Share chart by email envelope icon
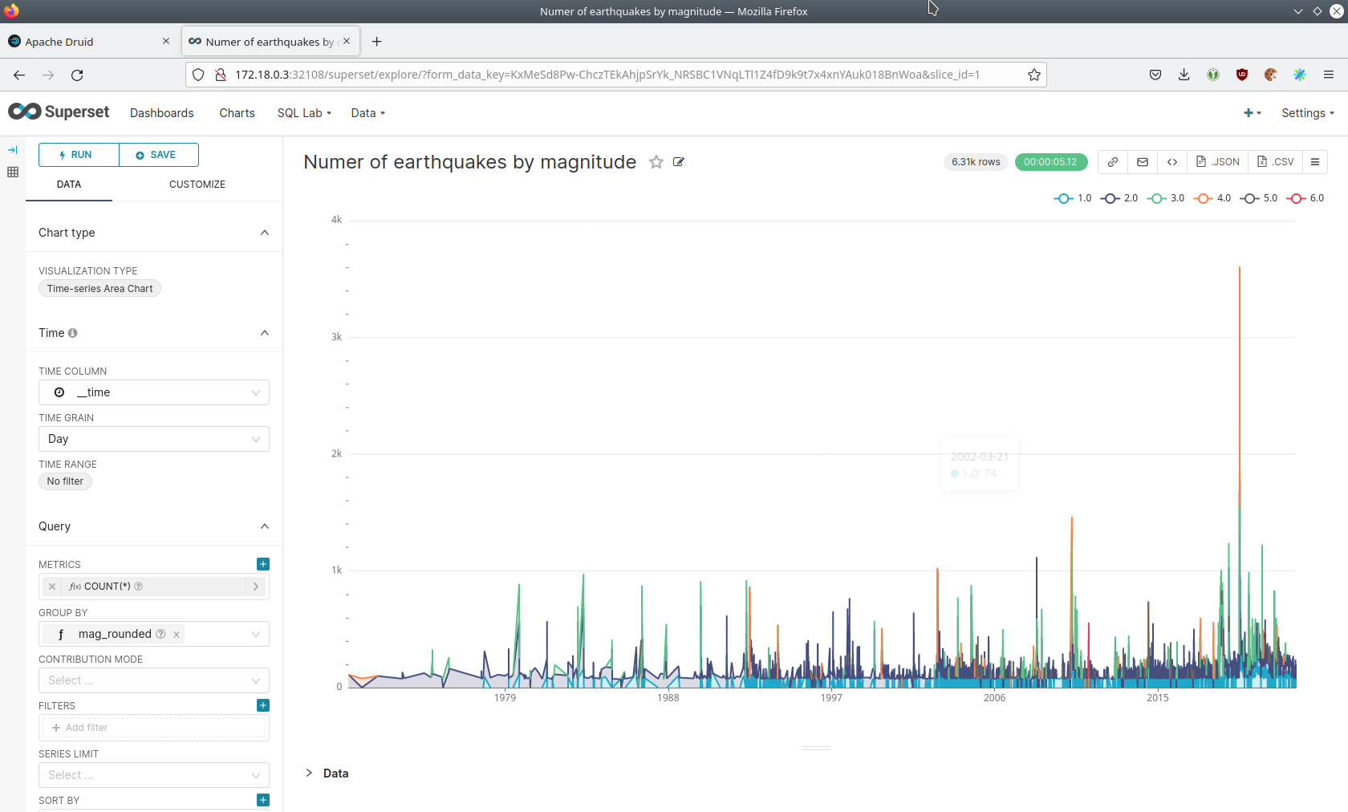 click(1143, 162)
